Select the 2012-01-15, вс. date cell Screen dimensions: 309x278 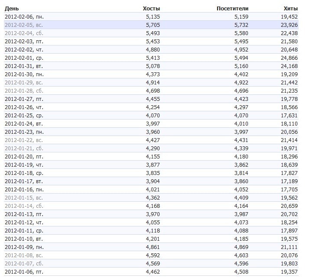[24, 197]
